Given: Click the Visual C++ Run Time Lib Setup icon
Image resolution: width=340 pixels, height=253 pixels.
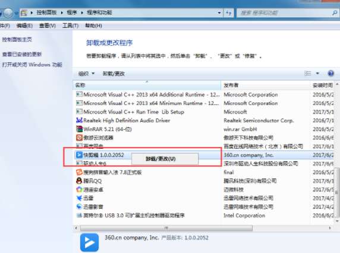Looking at the screenshot, I should coord(79,112).
